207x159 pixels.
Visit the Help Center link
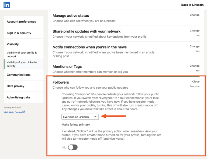point(13,112)
